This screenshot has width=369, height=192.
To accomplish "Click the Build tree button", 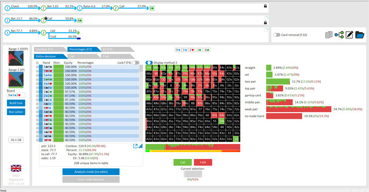I will click(x=16, y=103).
